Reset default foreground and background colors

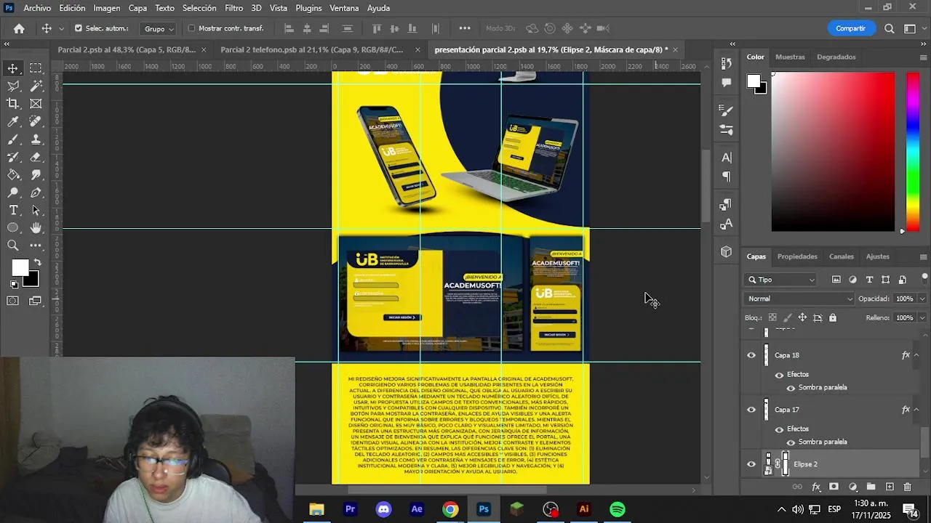14,285
